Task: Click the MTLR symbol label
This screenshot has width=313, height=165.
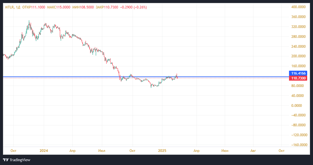Action: click(10, 7)
